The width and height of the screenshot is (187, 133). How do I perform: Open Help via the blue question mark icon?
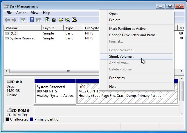point(32,20)
